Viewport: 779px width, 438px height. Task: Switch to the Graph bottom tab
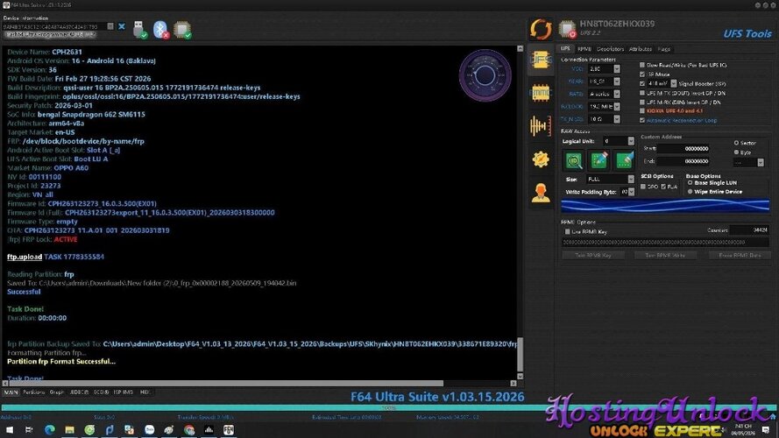57,392
